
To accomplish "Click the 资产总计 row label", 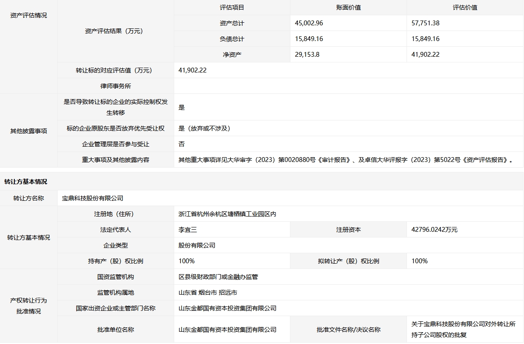I will point(232,23).
